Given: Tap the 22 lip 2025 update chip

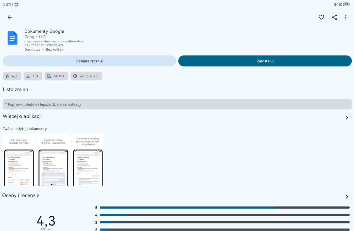Looking at the screenshot, I should pos(86,76).
